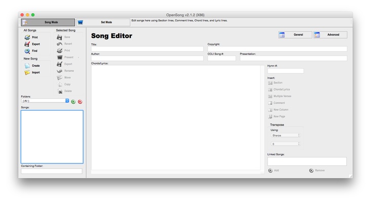Click the Save icon under Selected Song
Image resolution: width=371 pixels, height=203 pixels.
(x=60, y=37)
